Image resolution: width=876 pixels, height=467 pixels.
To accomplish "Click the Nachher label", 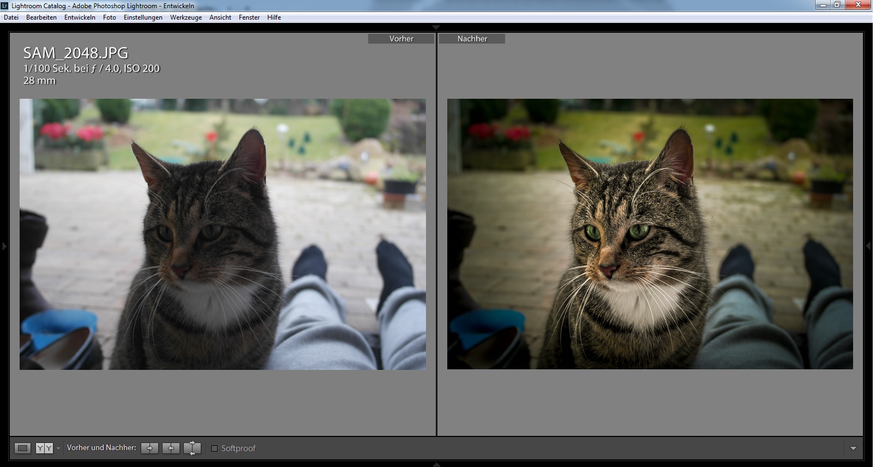I will [x=472, y=39].
